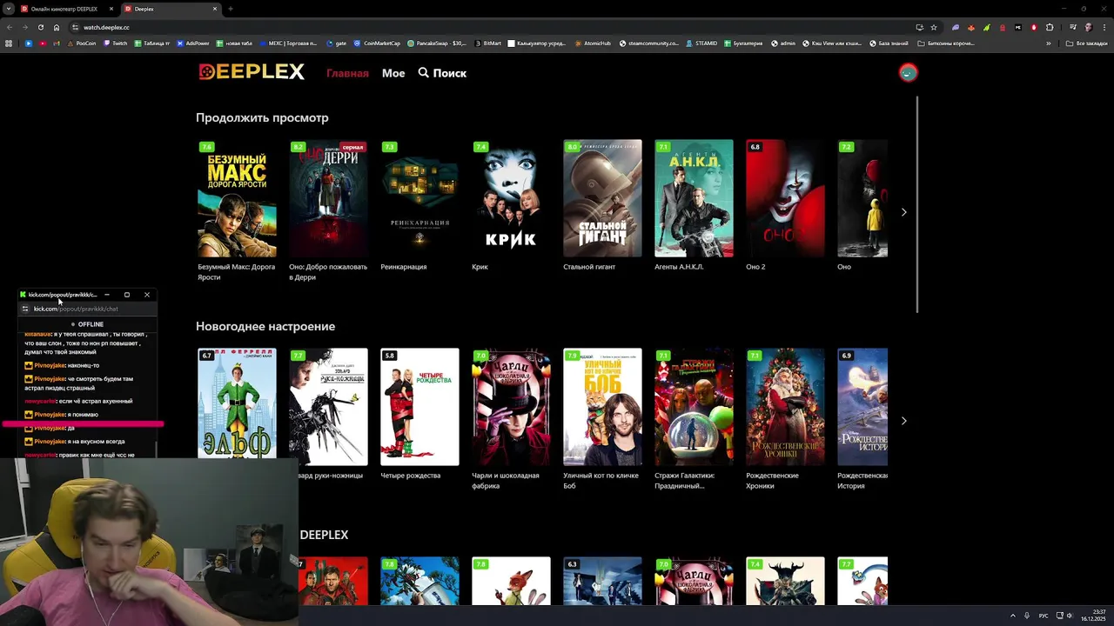Click the Стальной гигант title link

click(x=589, y=267)
